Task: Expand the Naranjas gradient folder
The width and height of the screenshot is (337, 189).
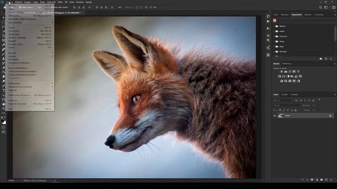Action: (x=274, y=51)
